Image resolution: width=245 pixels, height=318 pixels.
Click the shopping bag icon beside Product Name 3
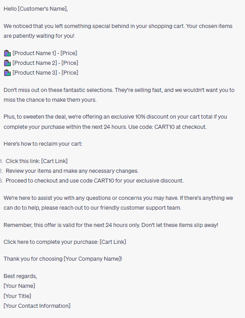[7, 72]
